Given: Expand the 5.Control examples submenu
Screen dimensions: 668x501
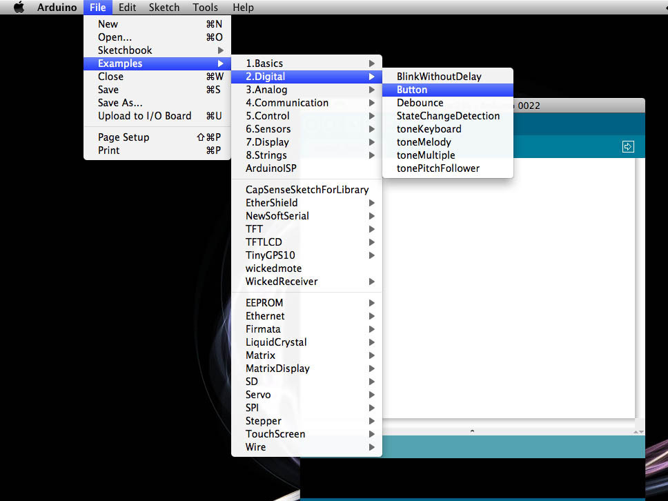Looking at the screenshot, I should (x=306, y=116).
